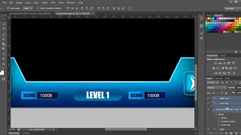Open the Fill value dropdown

coord(239,93)
